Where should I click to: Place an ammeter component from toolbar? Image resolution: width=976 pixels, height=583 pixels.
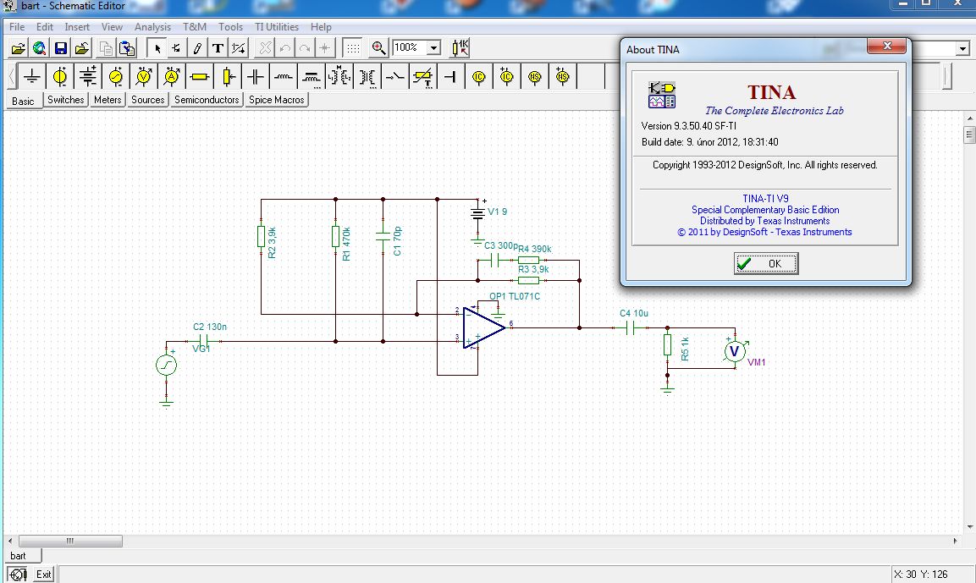[x=172, y=76]
